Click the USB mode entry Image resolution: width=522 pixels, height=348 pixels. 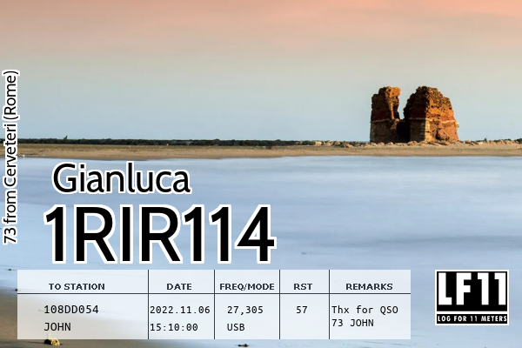236,327
